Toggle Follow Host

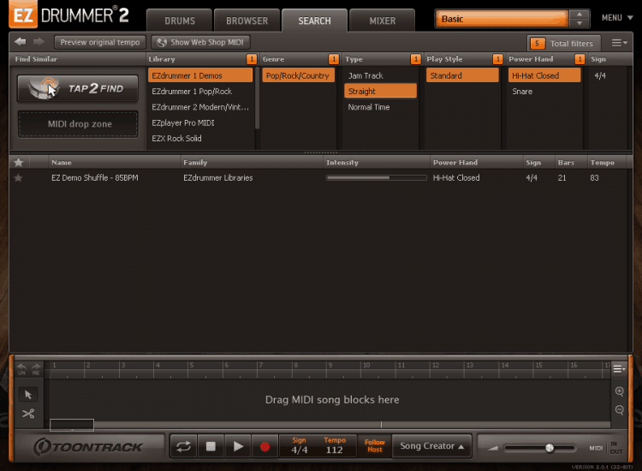(375, 445)
